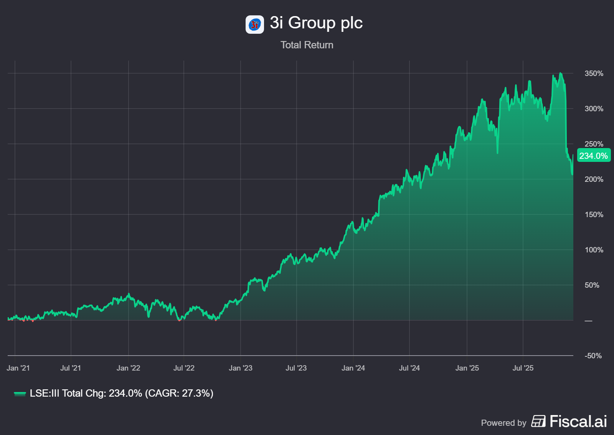Click the Jul '22 x-axis label
Viewport: 614px width, 435px height.
[184, 368]
